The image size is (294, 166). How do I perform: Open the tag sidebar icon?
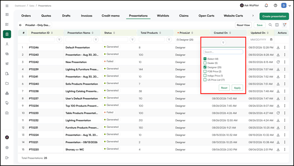coord(7,103)
